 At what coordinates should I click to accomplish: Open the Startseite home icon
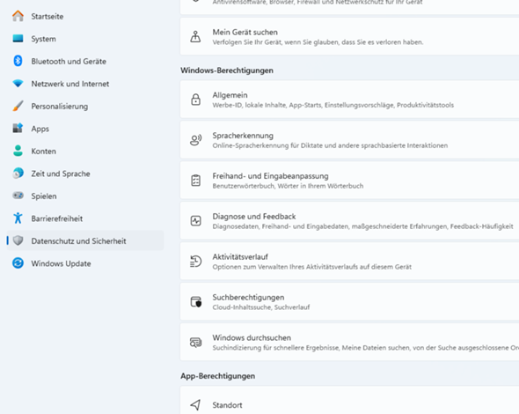pyautogui.click(x=18, y=16)
